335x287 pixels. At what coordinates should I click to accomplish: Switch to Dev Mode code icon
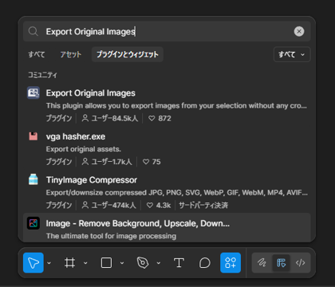301,263
